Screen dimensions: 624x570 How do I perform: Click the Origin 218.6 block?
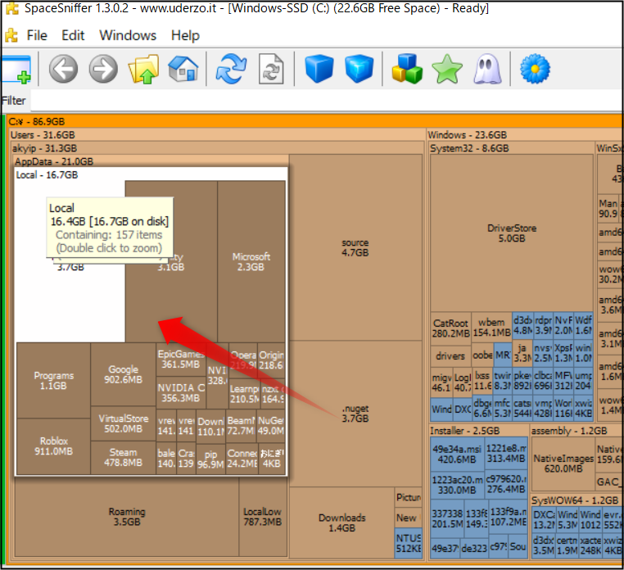271,360
